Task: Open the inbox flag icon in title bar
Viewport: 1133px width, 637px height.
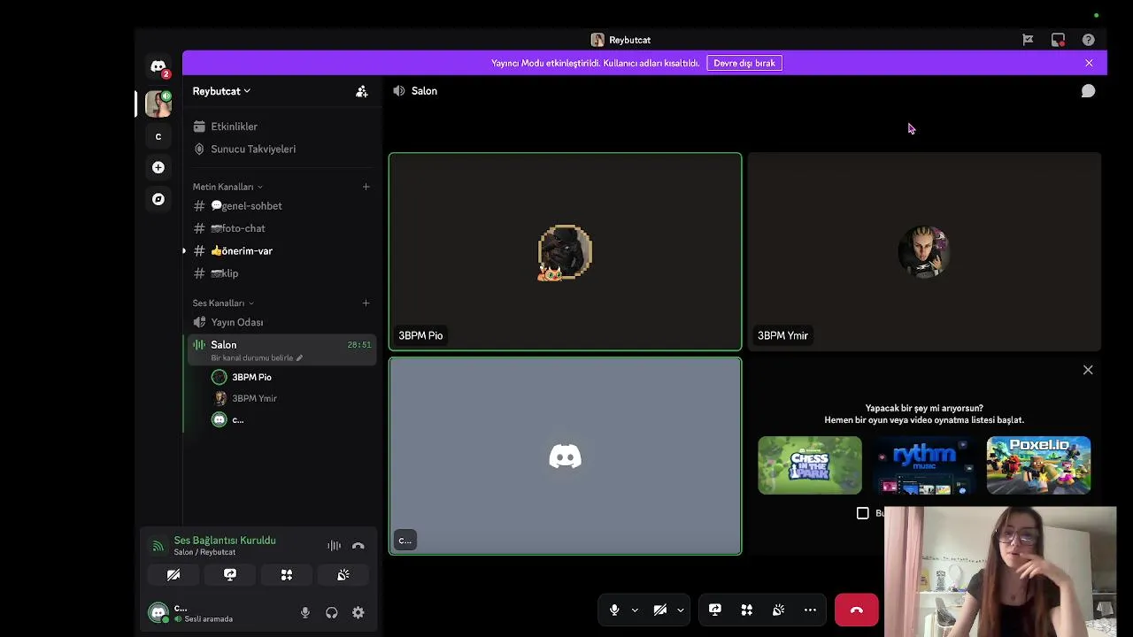Action: point(1028,40)
